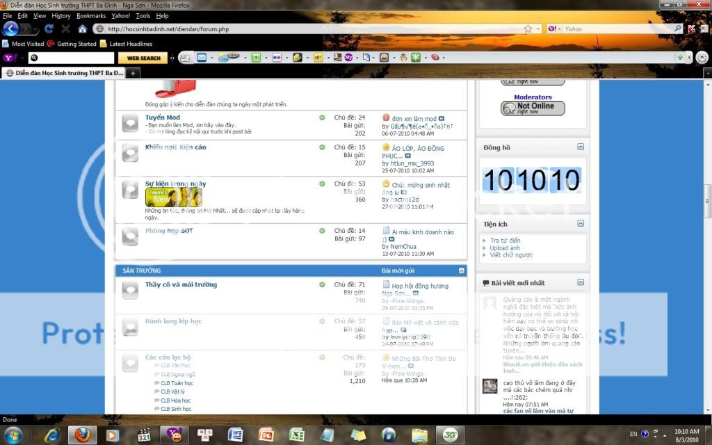Go to last post icon after 'đơn xin làm mod'

pyautogui.click(x=442, y=119)
